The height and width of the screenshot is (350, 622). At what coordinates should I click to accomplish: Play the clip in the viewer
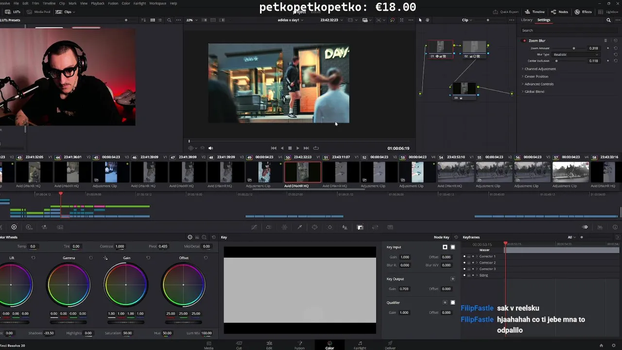pos(297,148)
